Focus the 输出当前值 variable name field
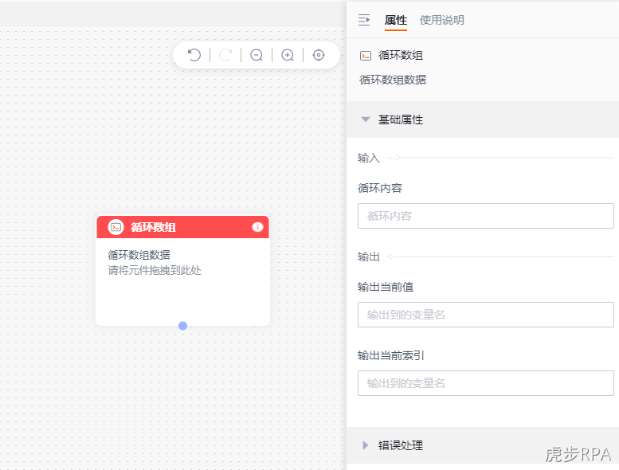This screenshot has width=619, height=470. pos(486,315)
